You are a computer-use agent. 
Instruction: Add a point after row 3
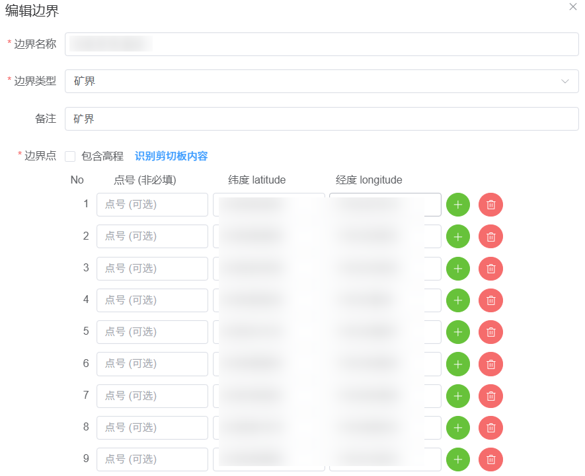point(458,268)
